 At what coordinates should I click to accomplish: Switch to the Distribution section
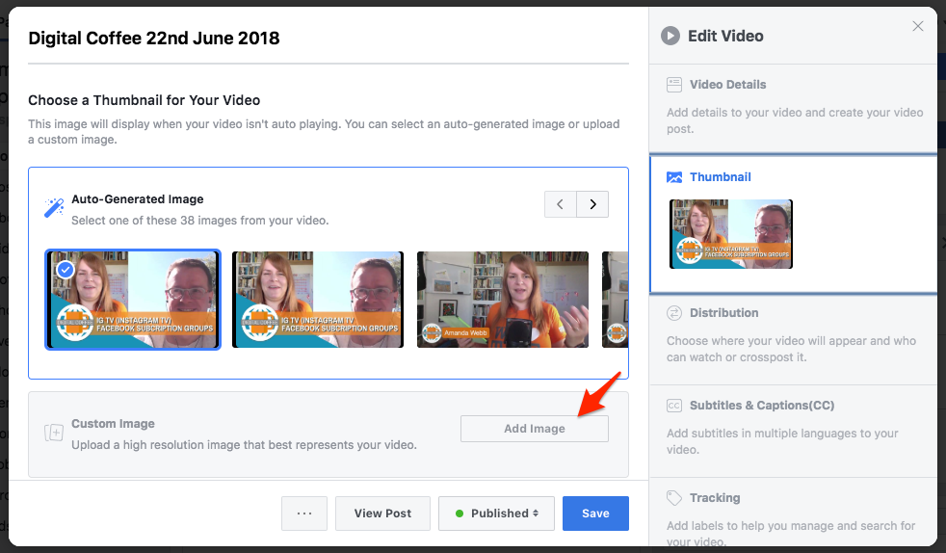click(x=723, y=313)
